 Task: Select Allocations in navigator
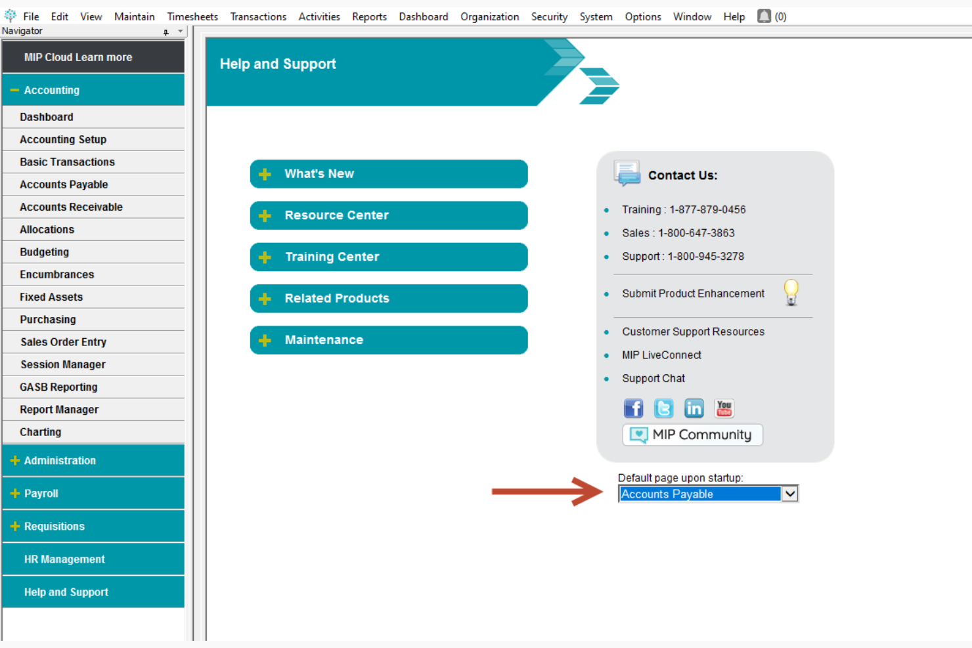(x=93, y=229)
